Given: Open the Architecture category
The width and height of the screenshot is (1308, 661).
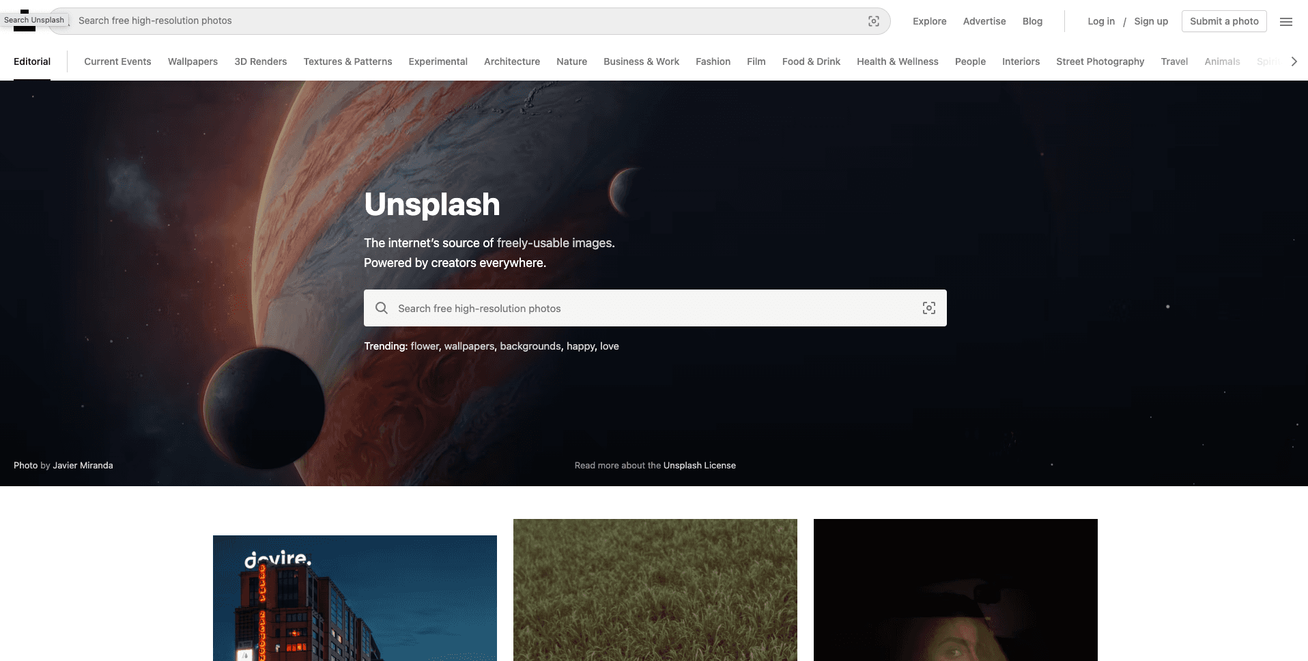Looking at the screenshot, I should point(512,61).
